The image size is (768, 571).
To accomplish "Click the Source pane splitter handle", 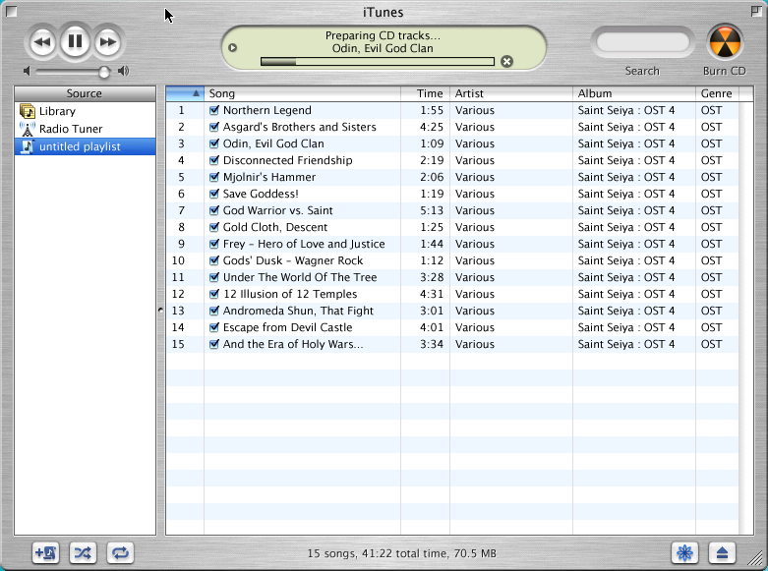I will click(x=160, y=310).
